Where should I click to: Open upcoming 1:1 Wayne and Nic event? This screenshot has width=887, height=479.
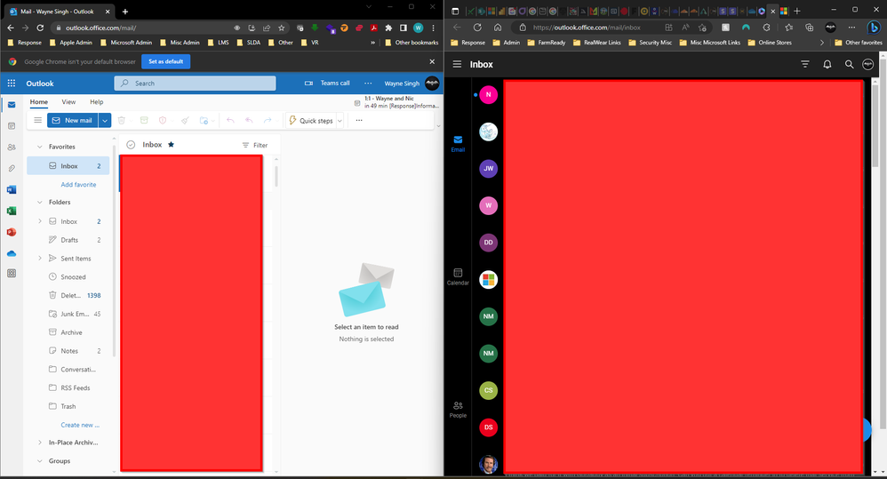coord(396,102)
